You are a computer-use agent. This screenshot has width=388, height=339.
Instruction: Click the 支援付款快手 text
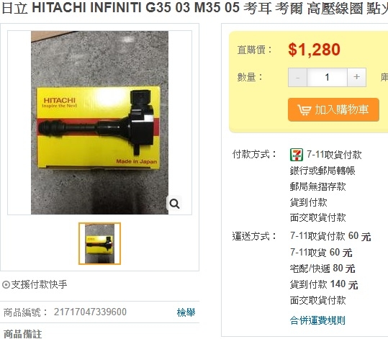click(39, 284)
